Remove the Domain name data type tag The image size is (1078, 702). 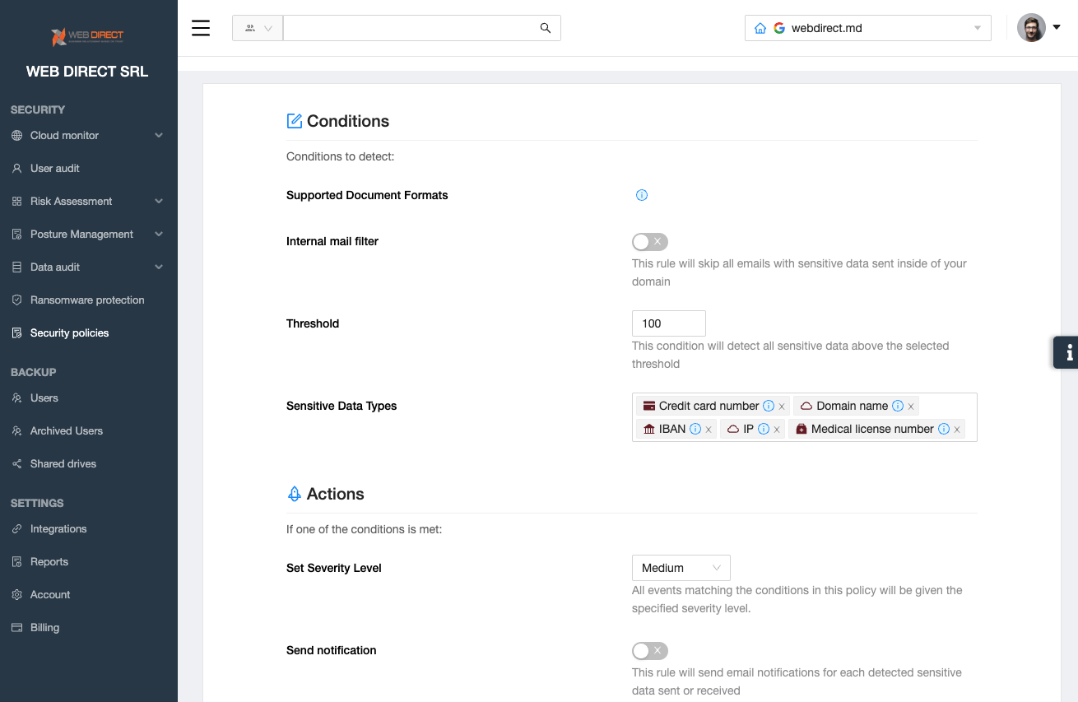(x=911, y=407)
